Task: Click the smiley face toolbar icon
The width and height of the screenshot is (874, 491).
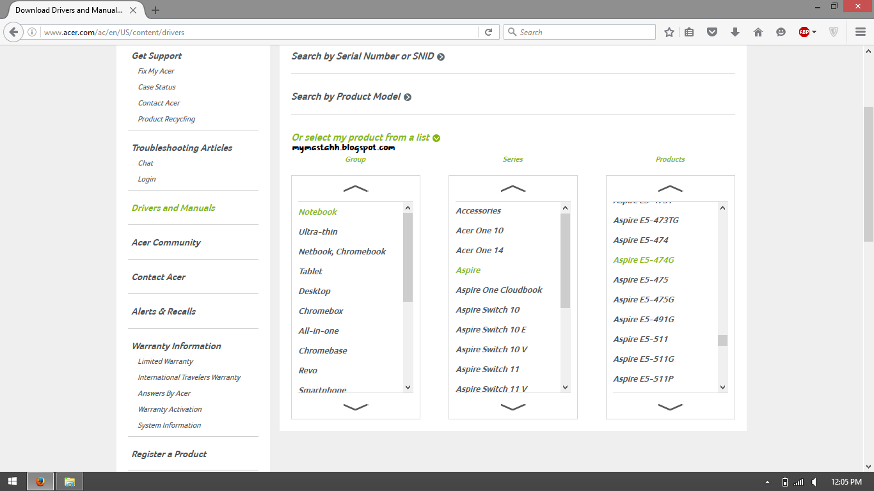Action: click(x=781, y=32)
